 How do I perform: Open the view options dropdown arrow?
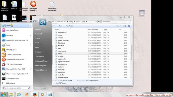[120, 26]
